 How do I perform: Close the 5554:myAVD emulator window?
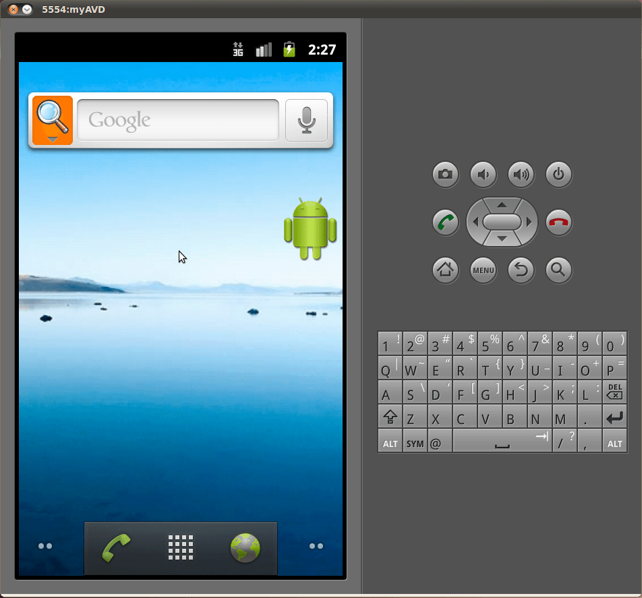click(13, 9)
